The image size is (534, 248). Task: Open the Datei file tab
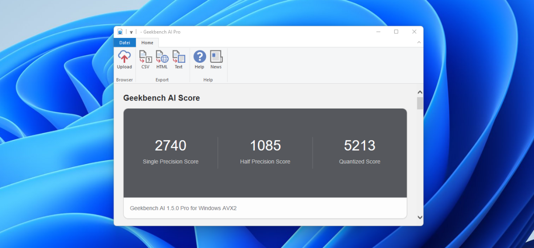click(125, 43)
